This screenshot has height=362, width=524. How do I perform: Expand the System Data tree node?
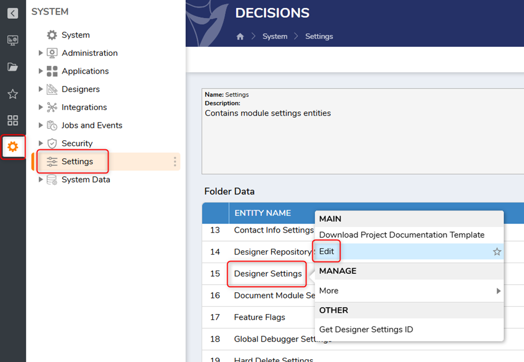coord(41,179)
